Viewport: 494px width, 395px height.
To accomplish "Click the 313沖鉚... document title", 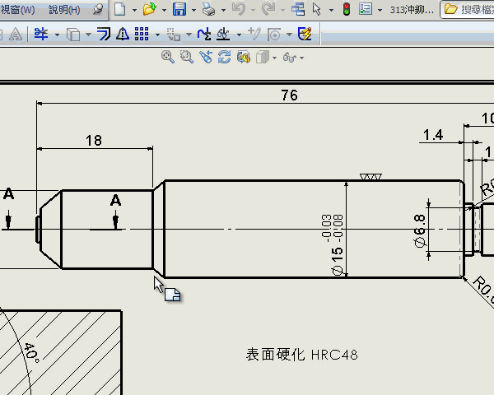I will (x=412, y=10).
